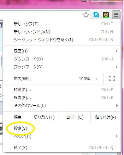
Task: Open 設定(S) settings entry
Action: pos(62,128)
